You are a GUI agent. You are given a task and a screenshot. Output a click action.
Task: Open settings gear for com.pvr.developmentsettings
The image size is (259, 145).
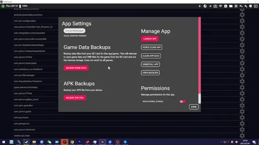242,45
